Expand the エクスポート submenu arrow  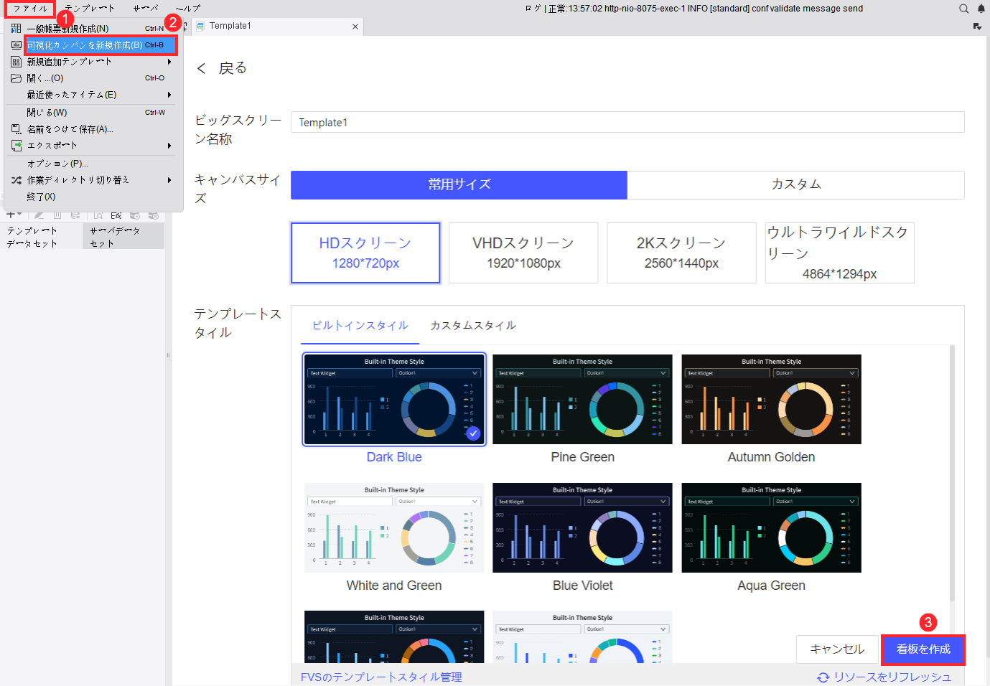point(169,146)
